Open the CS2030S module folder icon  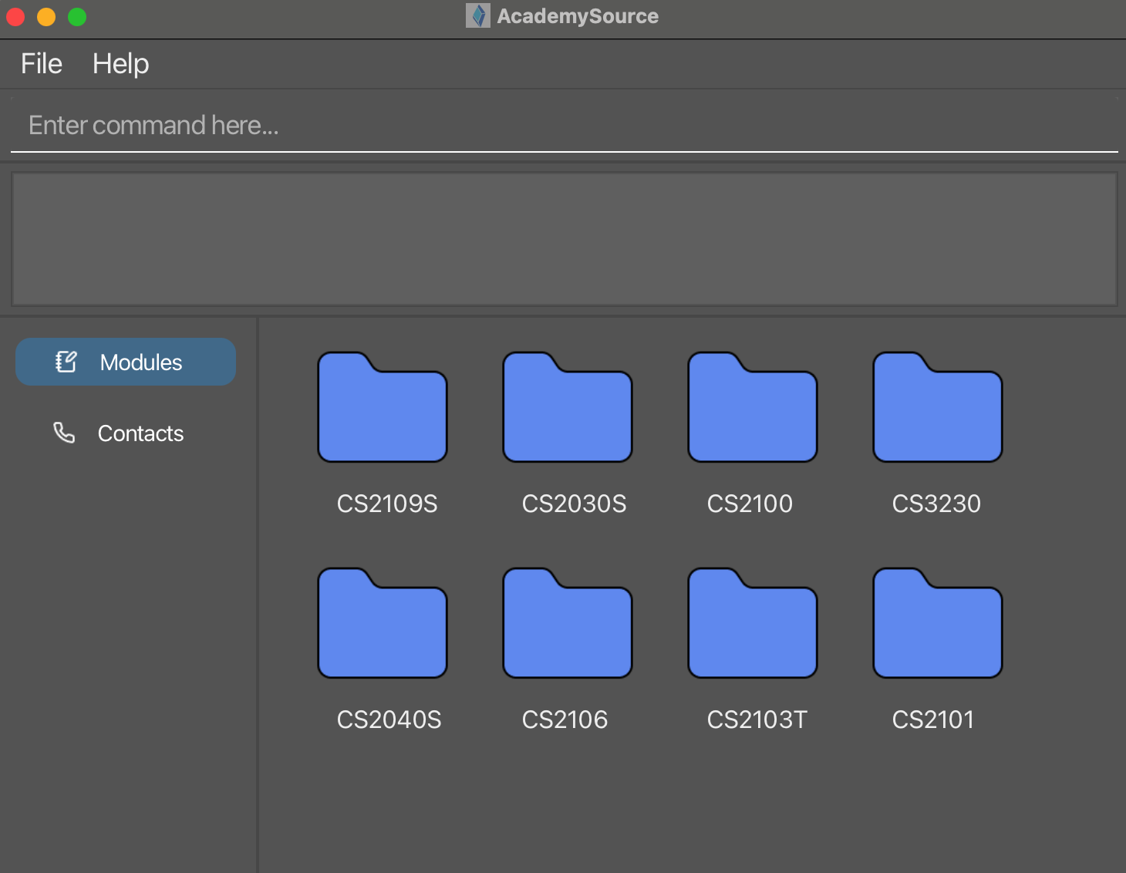568,408
